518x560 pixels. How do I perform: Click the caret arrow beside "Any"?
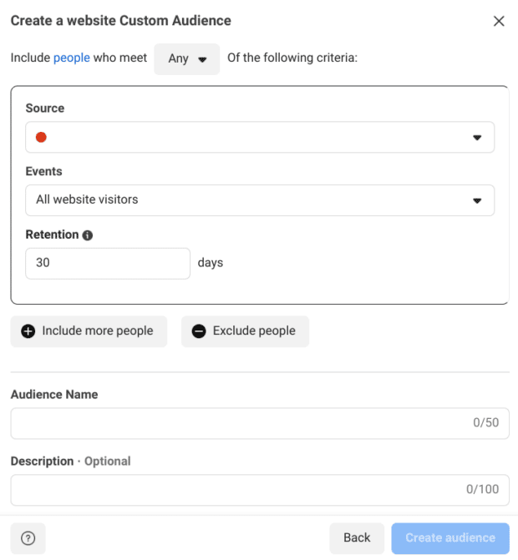(x=202, y=60)
